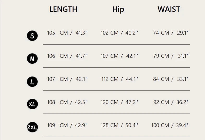This screenshot has height=140, width=205.
Task: Click the 2XL size badge icon
Action: 32,127
